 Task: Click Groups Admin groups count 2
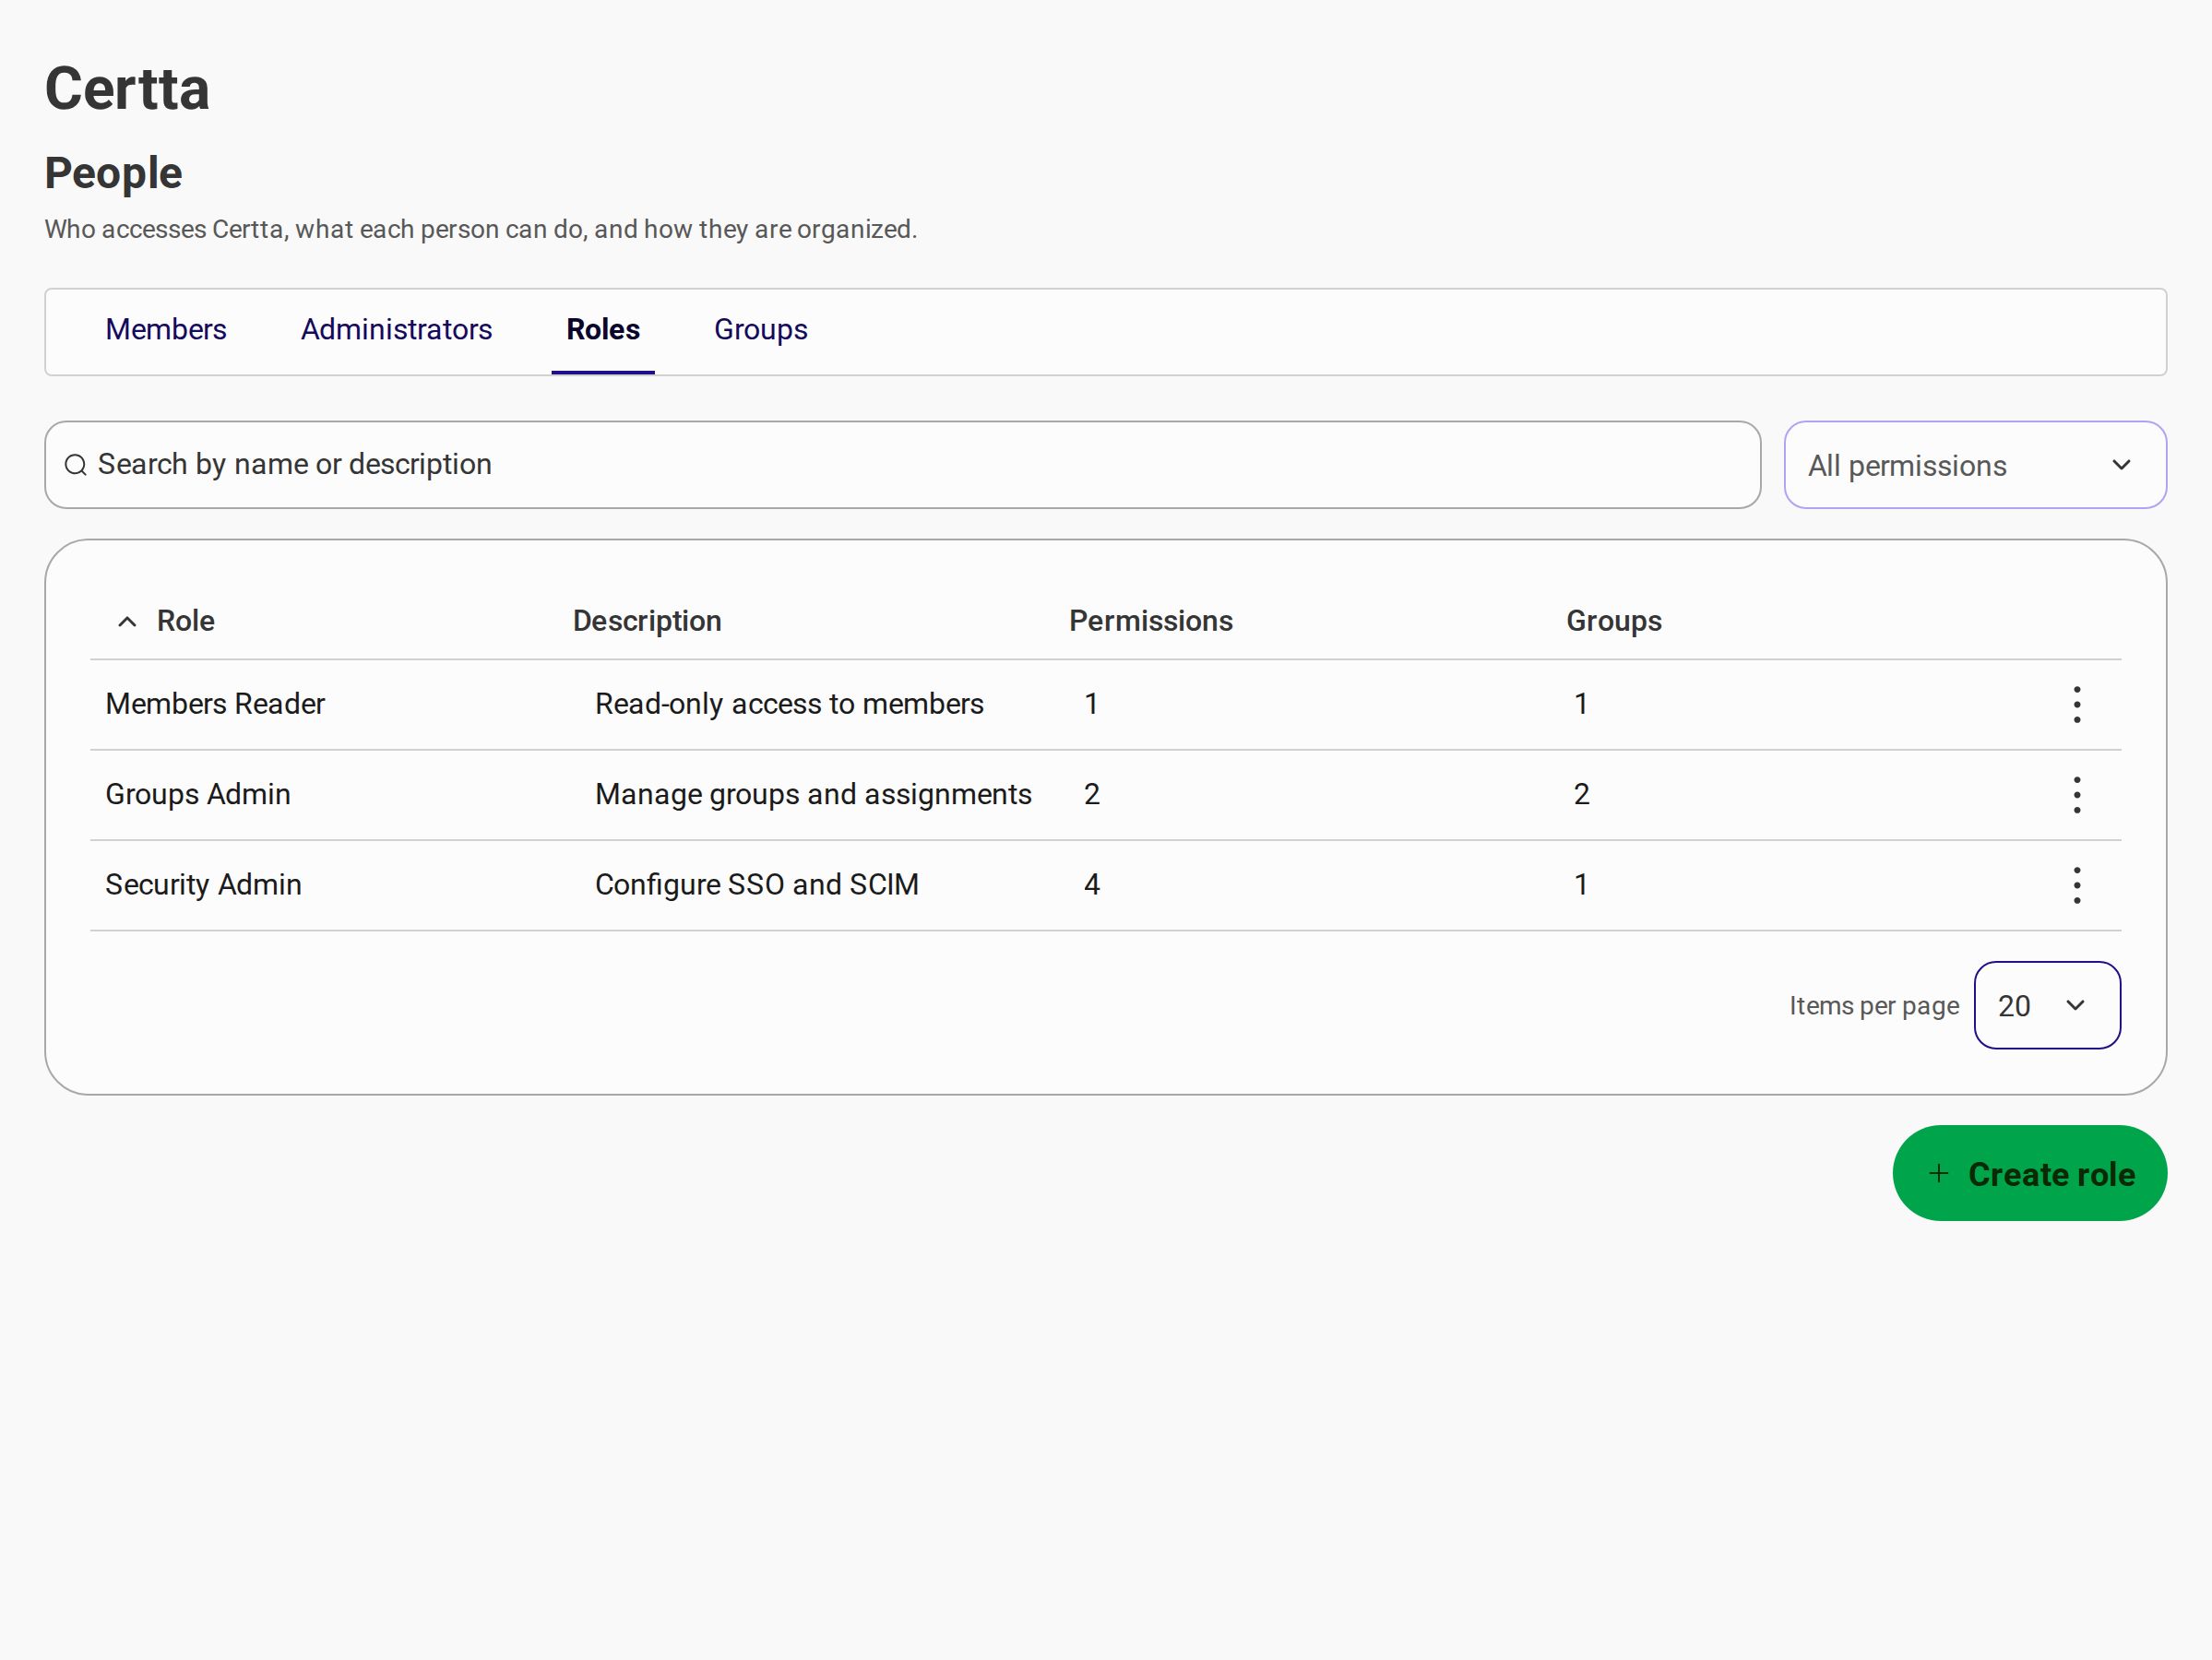[1581, 794]
